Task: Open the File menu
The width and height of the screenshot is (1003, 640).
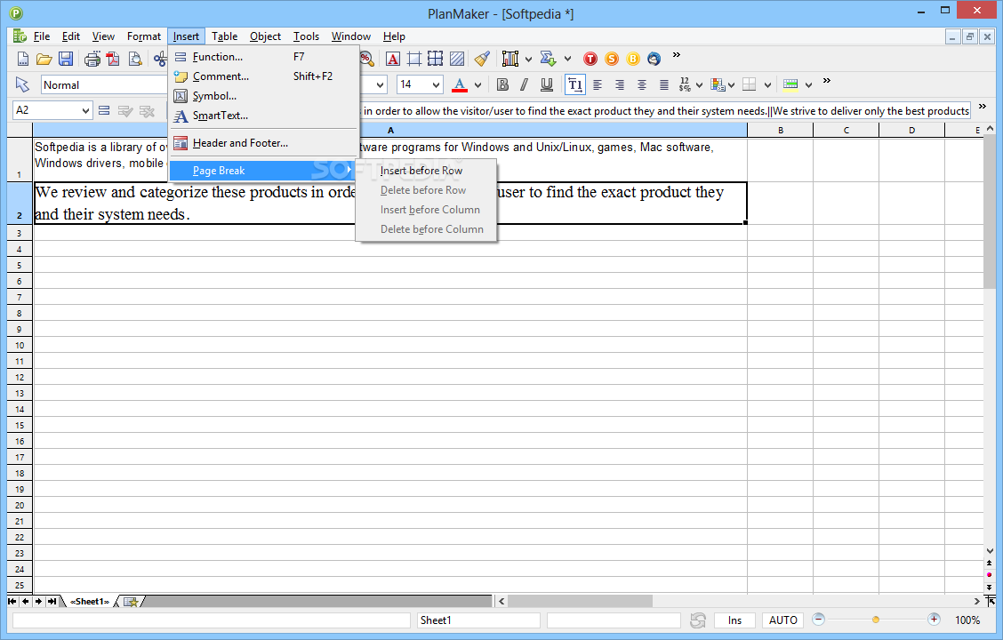Action: click(x=42, y=36)
